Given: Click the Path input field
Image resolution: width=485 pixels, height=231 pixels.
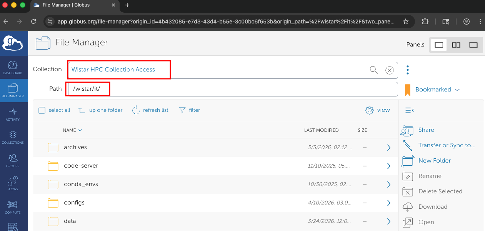Looking at the screenshot, I should pos(233,89).
